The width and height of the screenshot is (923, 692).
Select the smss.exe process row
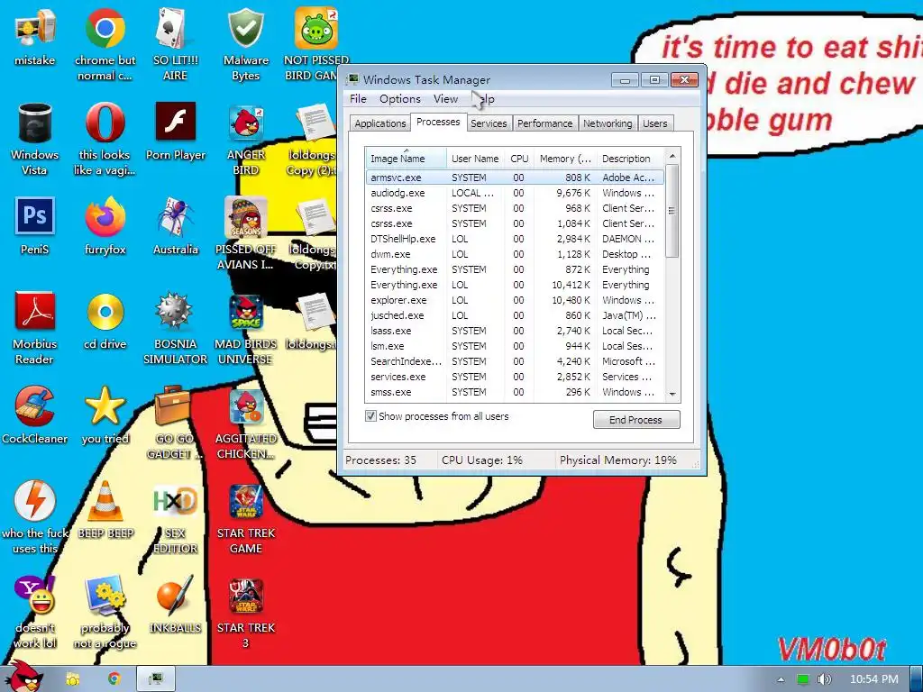point(515,392)
